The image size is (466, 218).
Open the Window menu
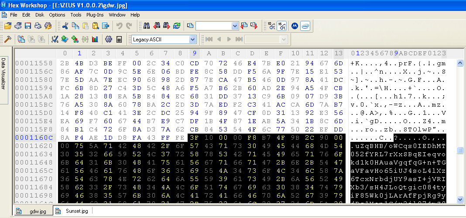[x=117, y=14]
